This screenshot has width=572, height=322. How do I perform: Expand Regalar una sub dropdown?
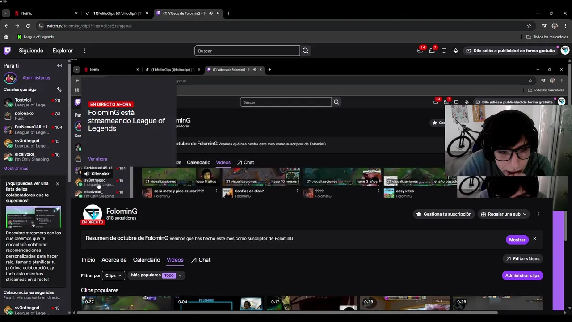tap(504, 214)
